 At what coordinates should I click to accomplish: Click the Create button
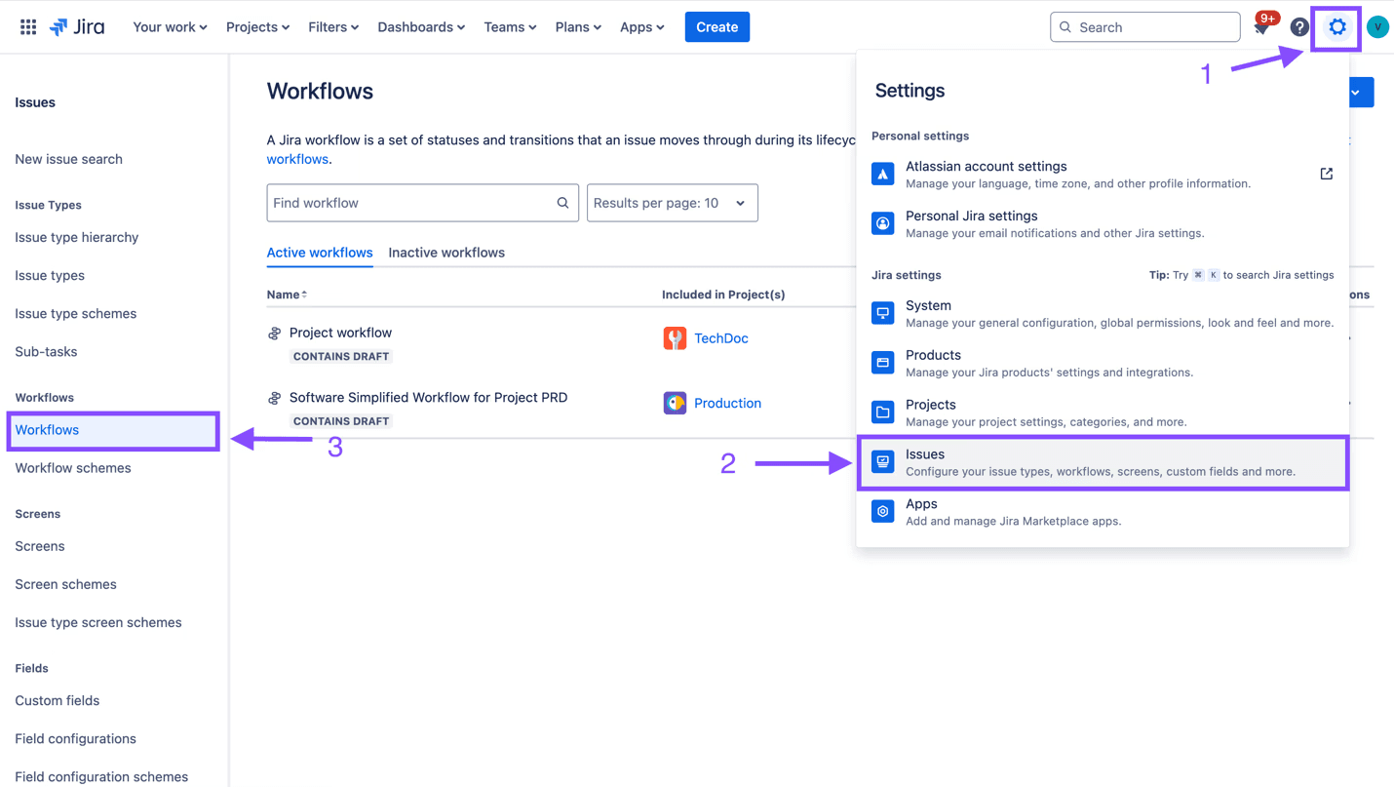point(716,26)
